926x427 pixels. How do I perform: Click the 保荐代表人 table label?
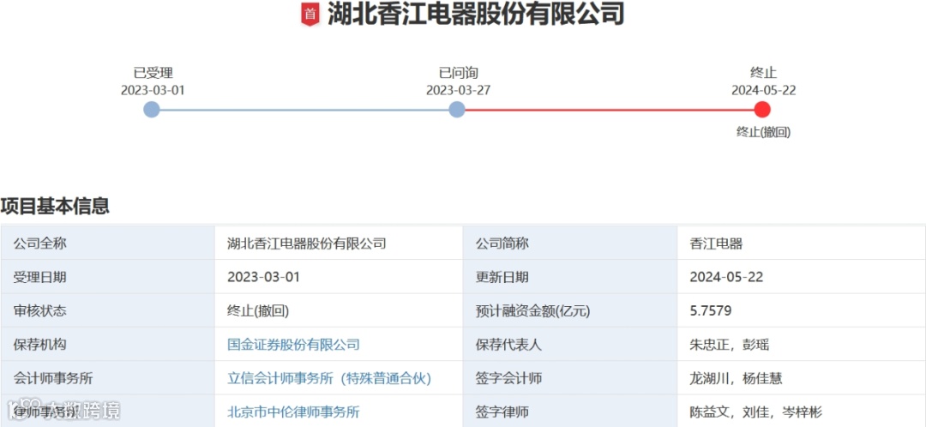point(508,345)
